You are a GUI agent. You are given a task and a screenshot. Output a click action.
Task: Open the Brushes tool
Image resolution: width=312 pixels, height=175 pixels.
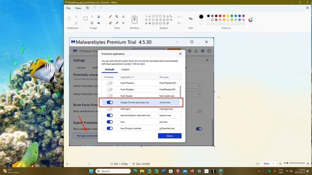pyautogui.click(x=135, y=20)
